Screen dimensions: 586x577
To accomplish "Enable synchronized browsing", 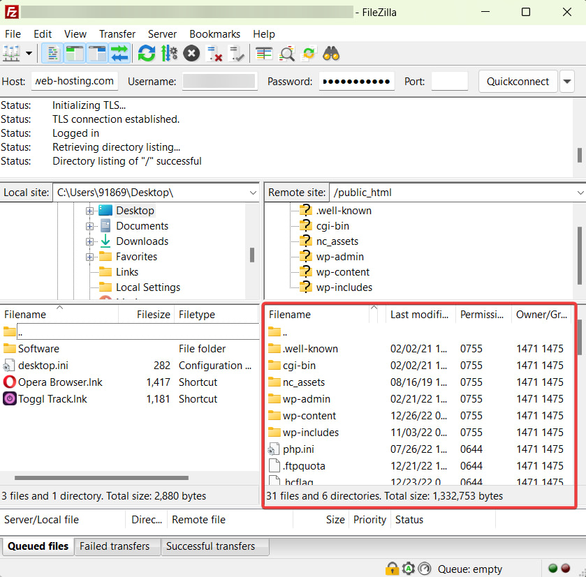I will click(308, 53).
